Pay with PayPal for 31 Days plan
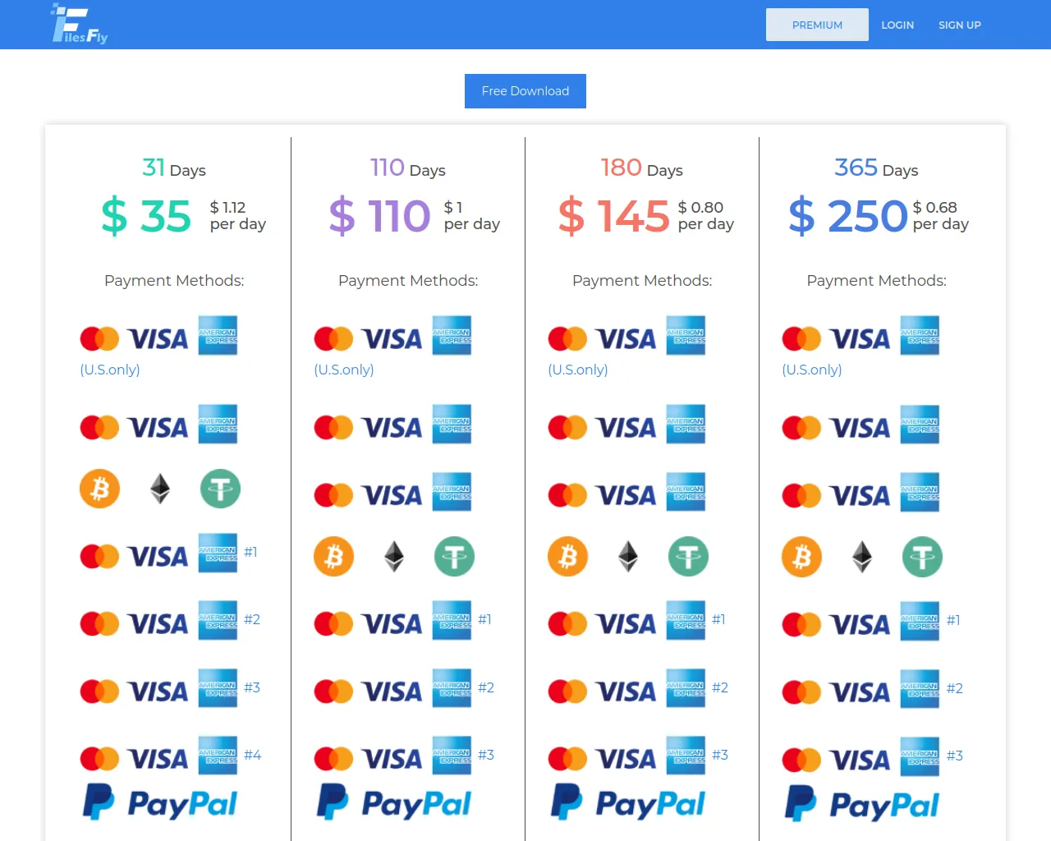 160,803
